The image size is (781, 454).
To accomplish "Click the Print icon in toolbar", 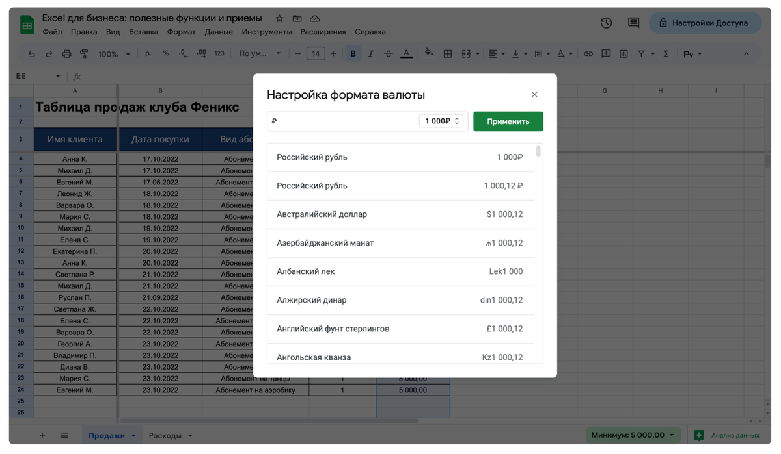I will [66, 54].
